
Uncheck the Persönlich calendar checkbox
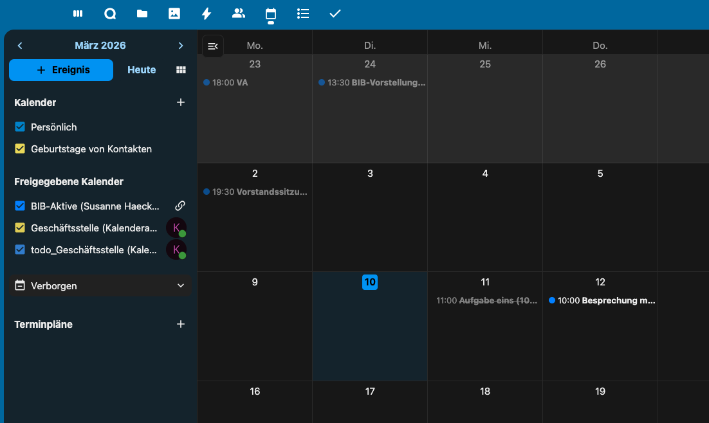(x=20, y=127)
